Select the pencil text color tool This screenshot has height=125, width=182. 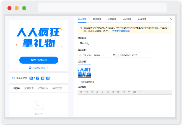click(x=92, y=92)
